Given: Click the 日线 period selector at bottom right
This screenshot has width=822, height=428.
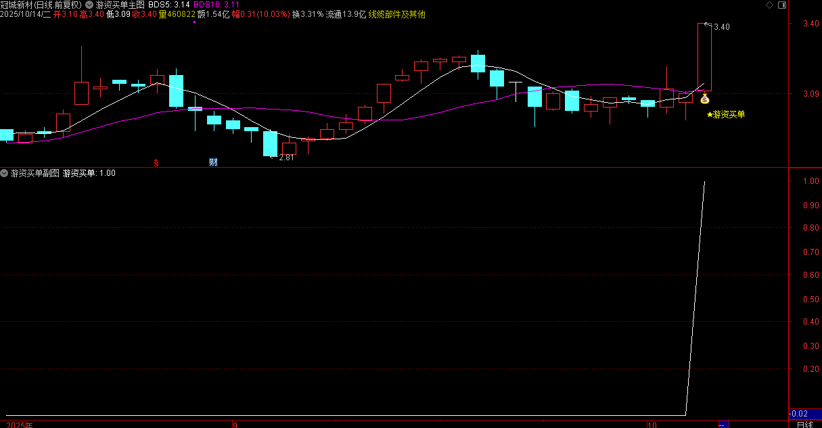Looking at the screenshot, I should pyautogui.click(x=804, y=424).
